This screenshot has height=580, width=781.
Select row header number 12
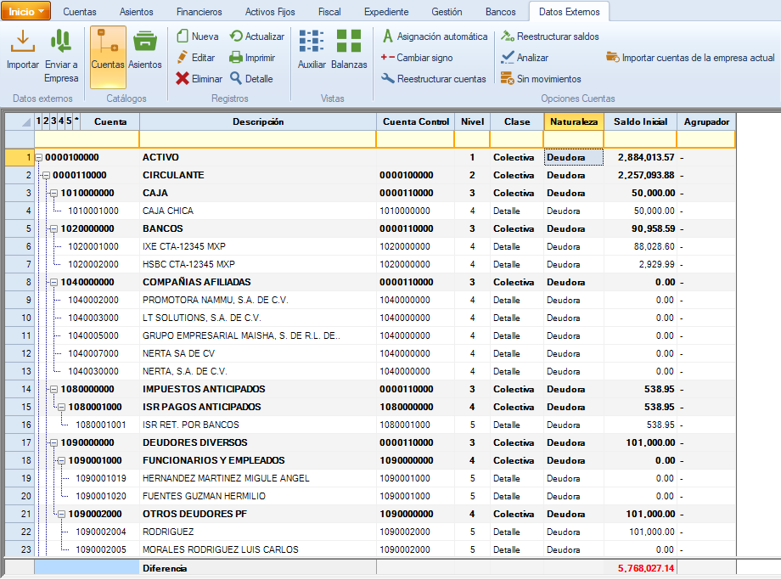coord(20,354)
